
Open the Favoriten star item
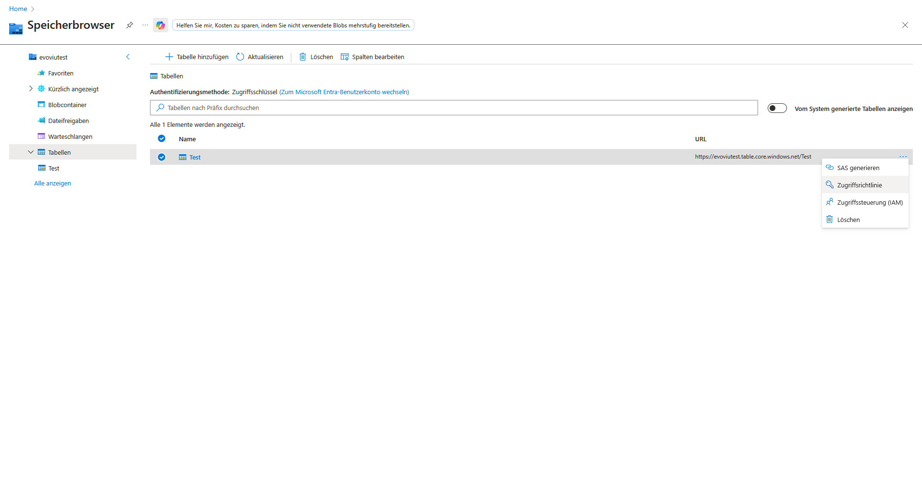(61, 73)
